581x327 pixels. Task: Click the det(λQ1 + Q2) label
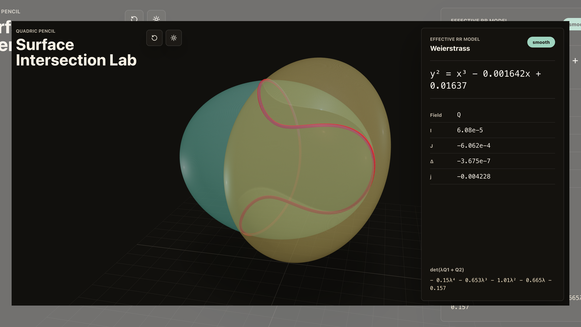coord(447,270)
